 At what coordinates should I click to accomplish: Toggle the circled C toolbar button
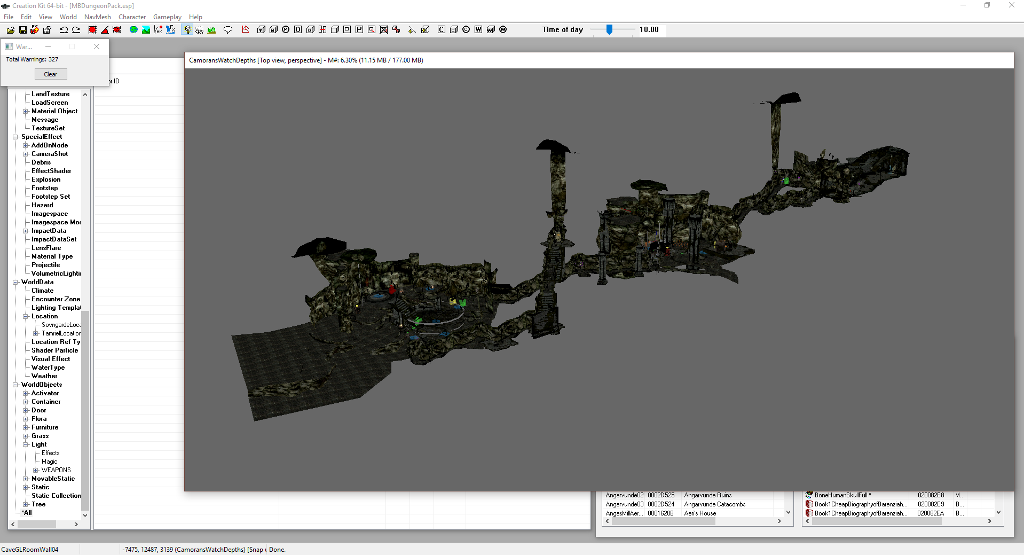point(466,30)
